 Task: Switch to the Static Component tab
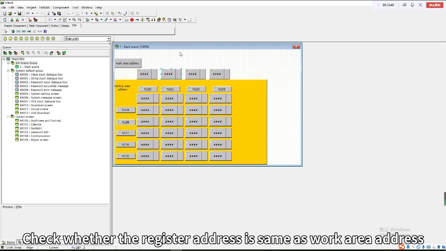(38, 26)
